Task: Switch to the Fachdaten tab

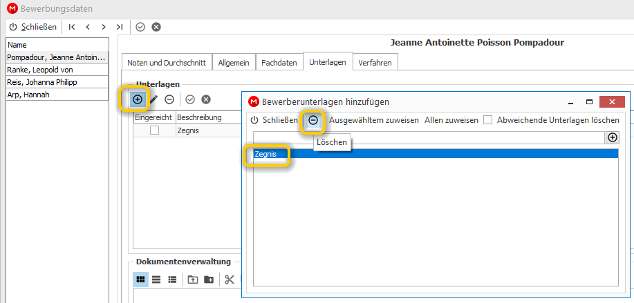Action: (x=279, y=63)
